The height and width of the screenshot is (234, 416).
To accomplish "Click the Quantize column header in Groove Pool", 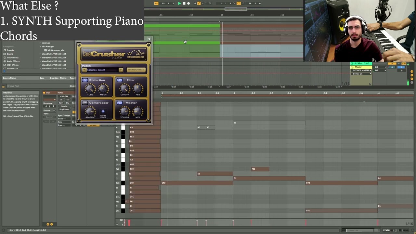I will pos(54,78).
